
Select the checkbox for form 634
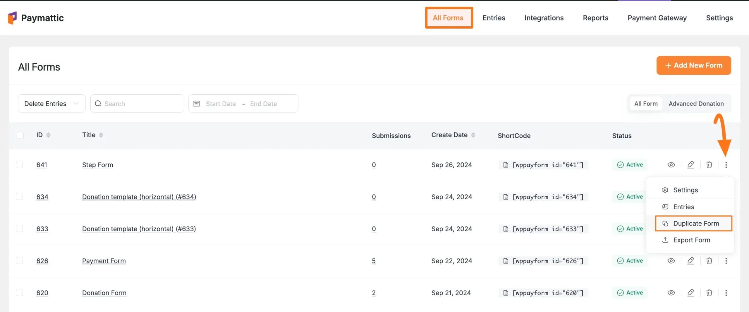(x=20, y=196)
